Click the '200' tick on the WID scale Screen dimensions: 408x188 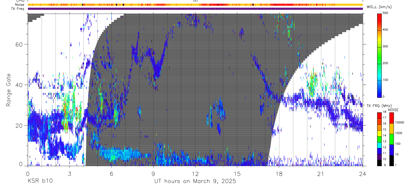(x=385, y=63)
